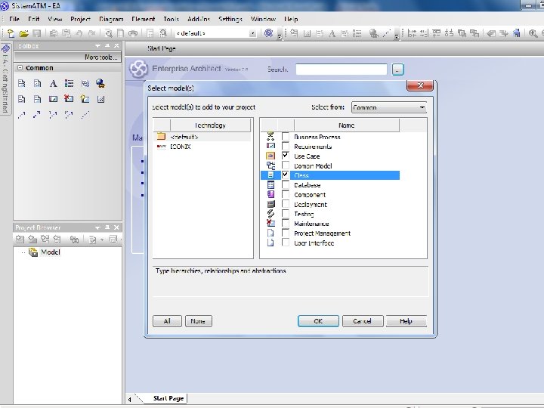Select the Text tool (A) in the Common toolbox
The height and width of the screenshot is (408, 544).
point(53,83)
